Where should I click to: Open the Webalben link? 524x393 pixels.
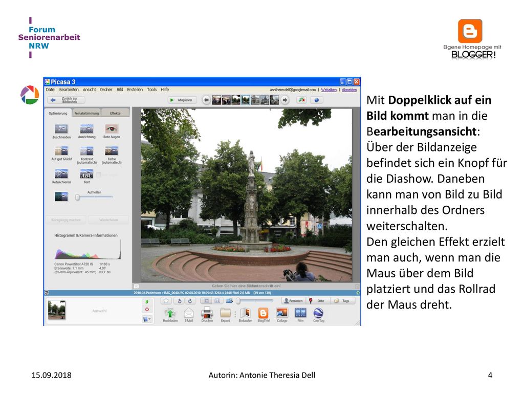[x=329, y=90]
